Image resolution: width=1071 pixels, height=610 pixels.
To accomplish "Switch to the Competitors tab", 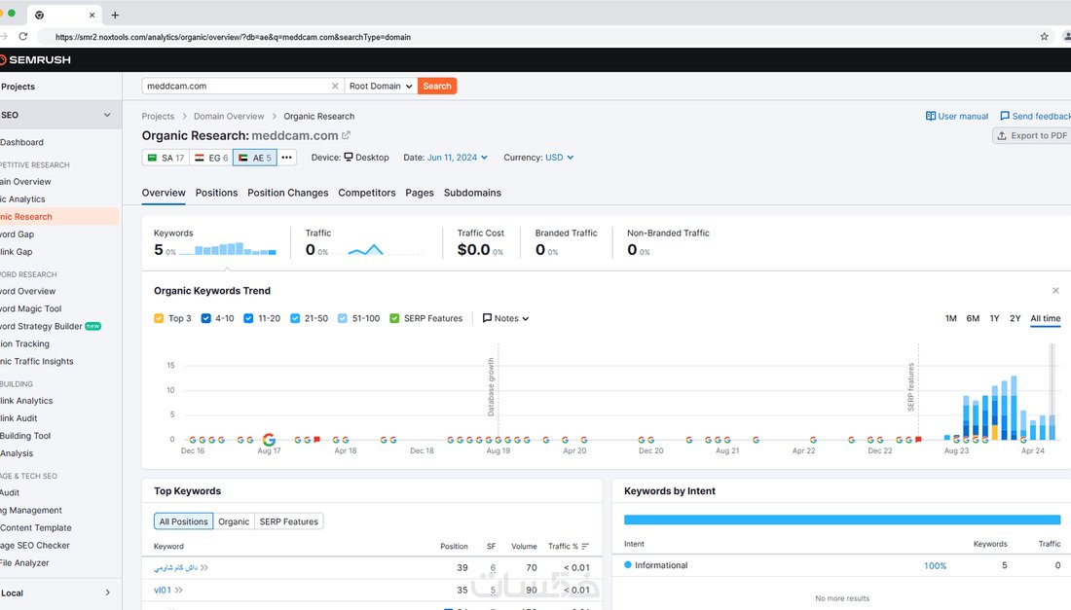I will 367,193.
